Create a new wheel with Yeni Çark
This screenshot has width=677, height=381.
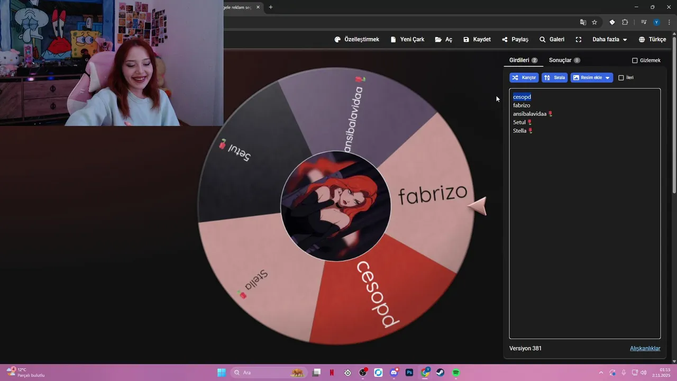[x=407, y=40]
